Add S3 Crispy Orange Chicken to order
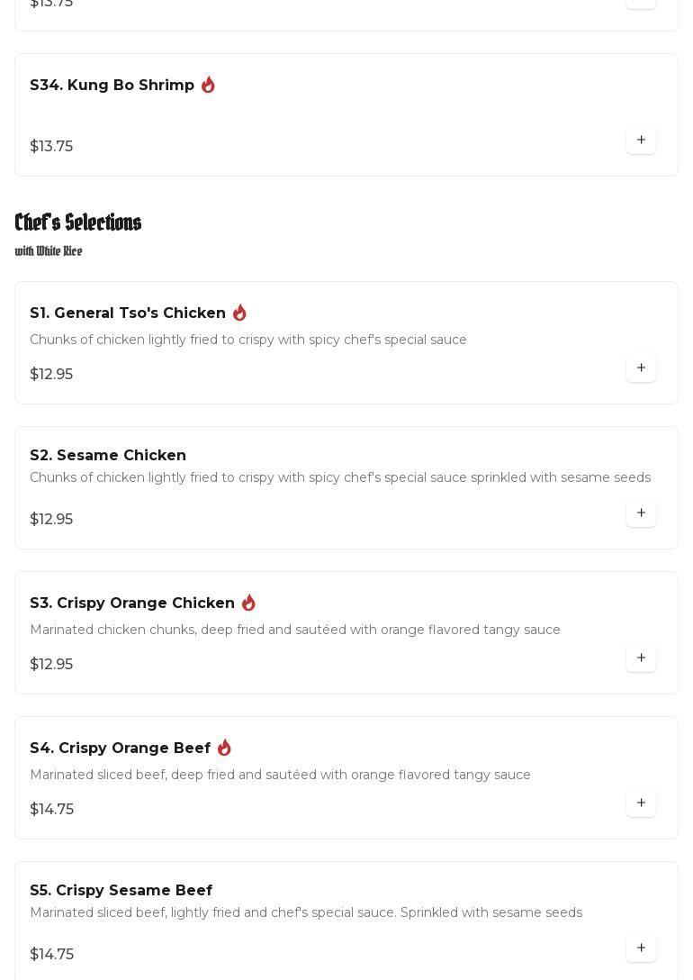 point(641,658)
